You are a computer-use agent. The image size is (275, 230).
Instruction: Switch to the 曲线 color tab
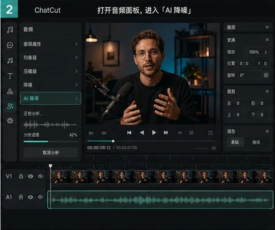(256, 142)
